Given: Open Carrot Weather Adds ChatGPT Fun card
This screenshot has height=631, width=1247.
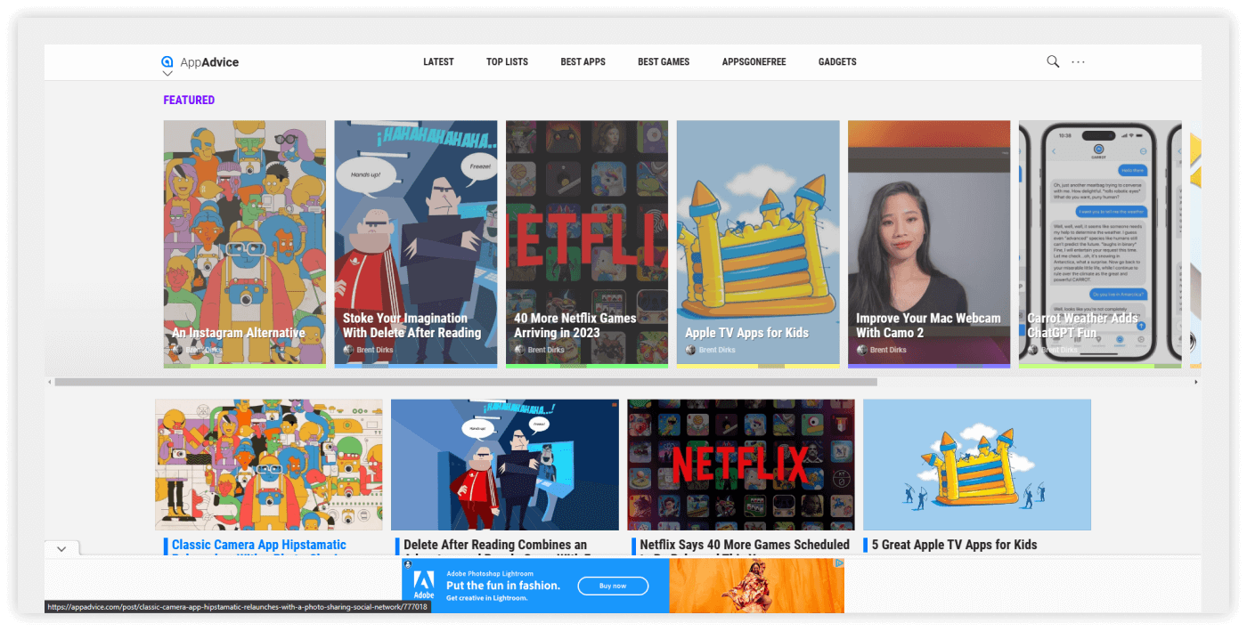Looking at the screenshot, I should tap(1100, 244).
